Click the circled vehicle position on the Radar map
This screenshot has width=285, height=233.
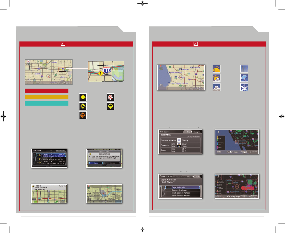pos(237,142)
